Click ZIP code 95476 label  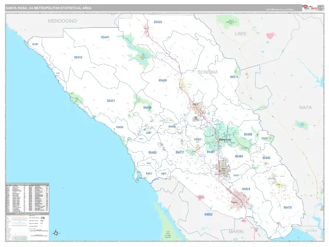[x=287, y=207]
